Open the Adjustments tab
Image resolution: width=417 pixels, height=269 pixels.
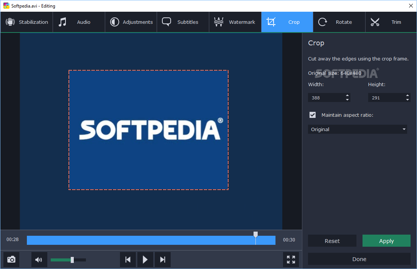tap(131, 22)
